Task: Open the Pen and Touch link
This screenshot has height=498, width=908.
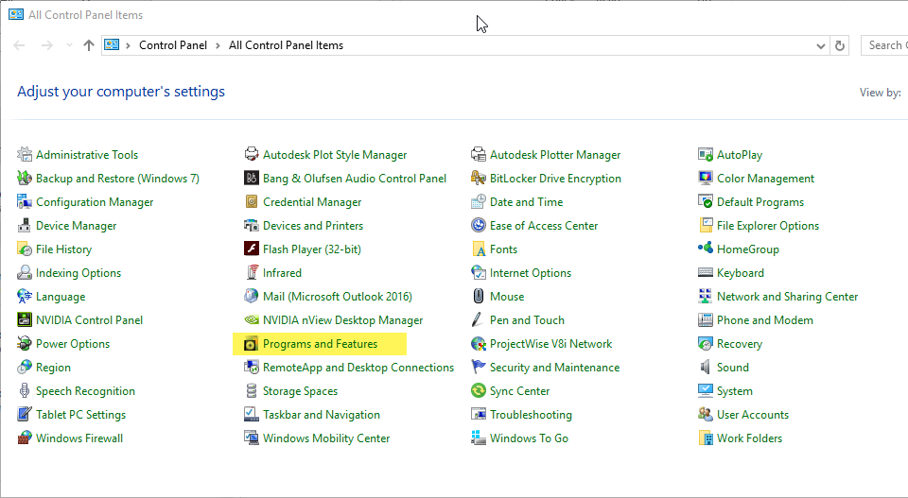Action: pyautogui.click(x=527, y=319)
